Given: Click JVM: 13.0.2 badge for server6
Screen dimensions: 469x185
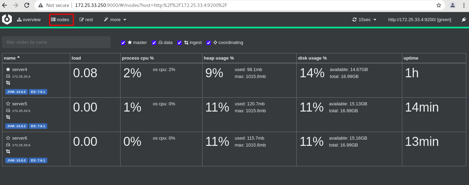Looking at the screenshot, I should click(x=16, y=160).
